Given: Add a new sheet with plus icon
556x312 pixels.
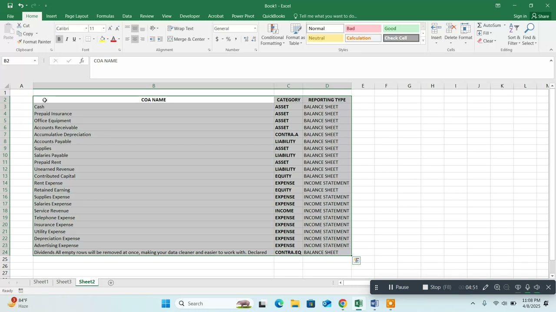Looking at the screenshot, I should coord(111,283).
